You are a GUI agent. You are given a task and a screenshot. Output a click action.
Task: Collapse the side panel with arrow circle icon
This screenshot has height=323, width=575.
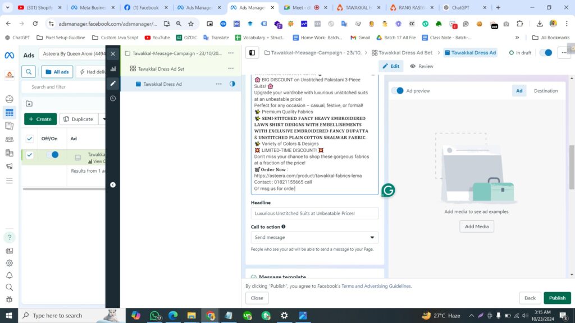click(x=113, y=185)
